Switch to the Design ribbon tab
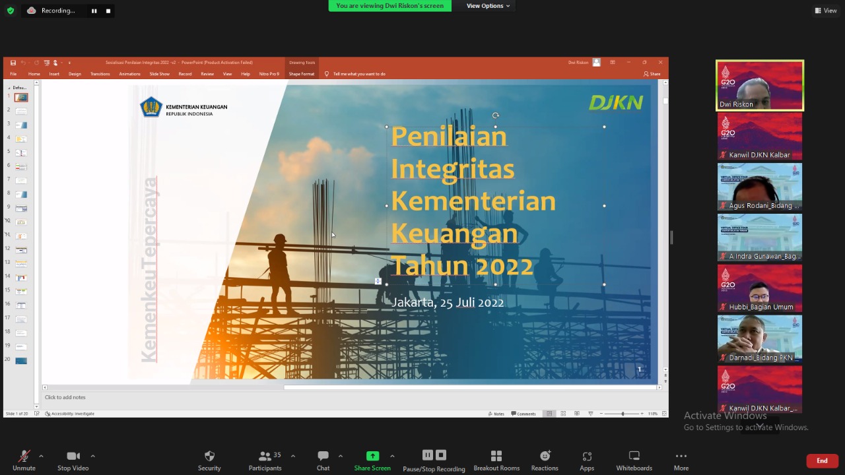The image size is (845, 475). point(75,74)
